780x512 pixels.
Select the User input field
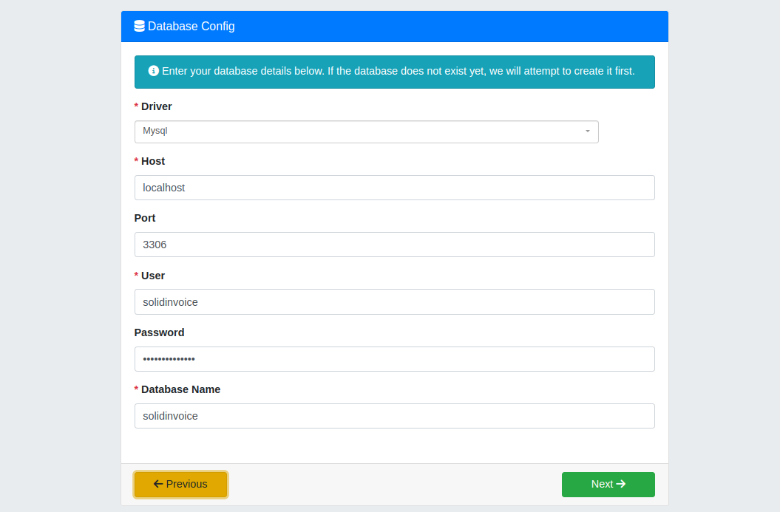pos(394,301)
